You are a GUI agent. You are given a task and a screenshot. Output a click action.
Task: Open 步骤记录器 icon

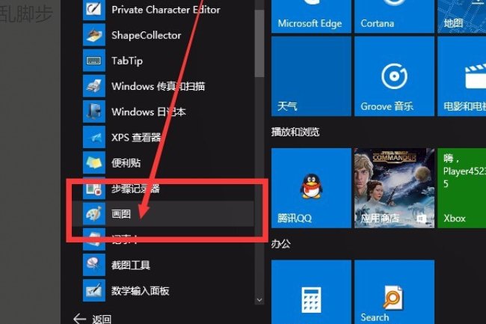coord(94,189)
